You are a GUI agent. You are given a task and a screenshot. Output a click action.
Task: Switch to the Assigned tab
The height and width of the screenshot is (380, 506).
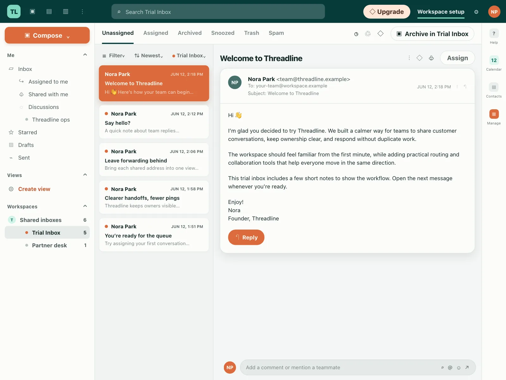156,33
